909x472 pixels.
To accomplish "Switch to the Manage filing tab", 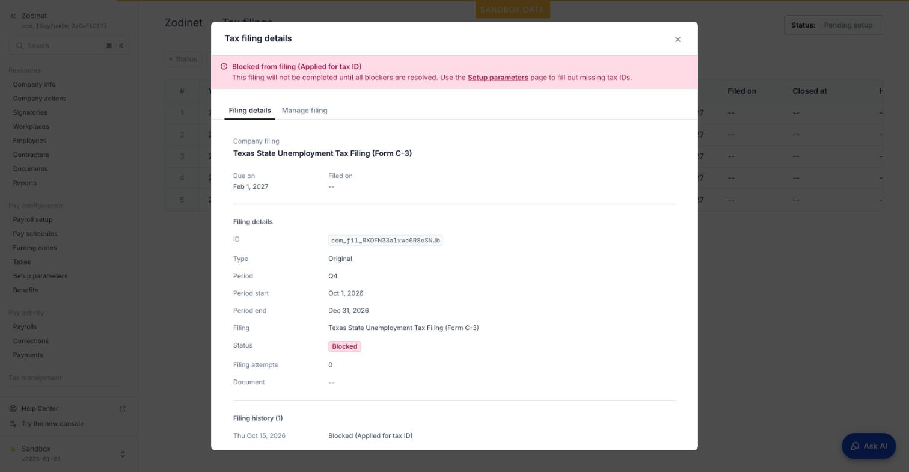I will (x=304, y=111).
